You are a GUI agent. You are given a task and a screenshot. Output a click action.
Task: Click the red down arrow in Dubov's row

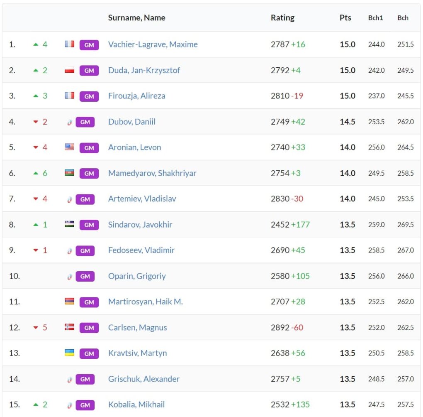coord(36,122)
